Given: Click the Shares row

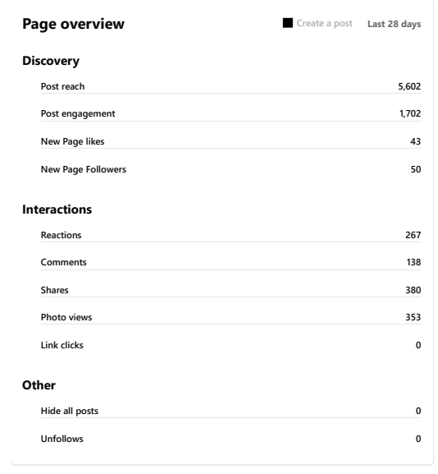Looking at the screenshot, I should (x=231, y=290).
